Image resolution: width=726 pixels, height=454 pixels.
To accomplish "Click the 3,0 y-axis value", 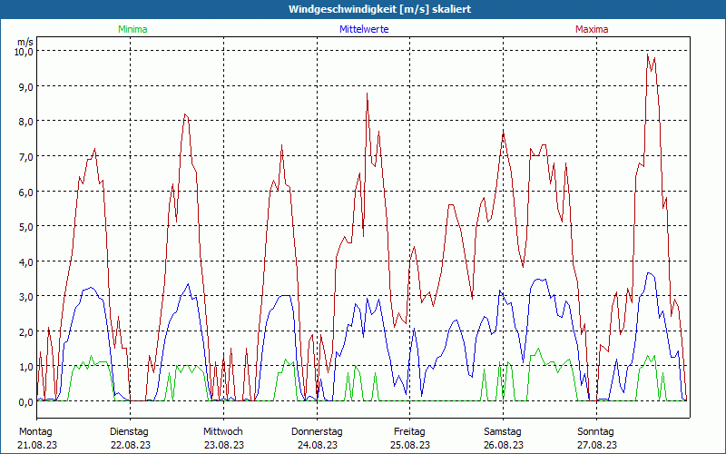I will [x=25, y=297].
